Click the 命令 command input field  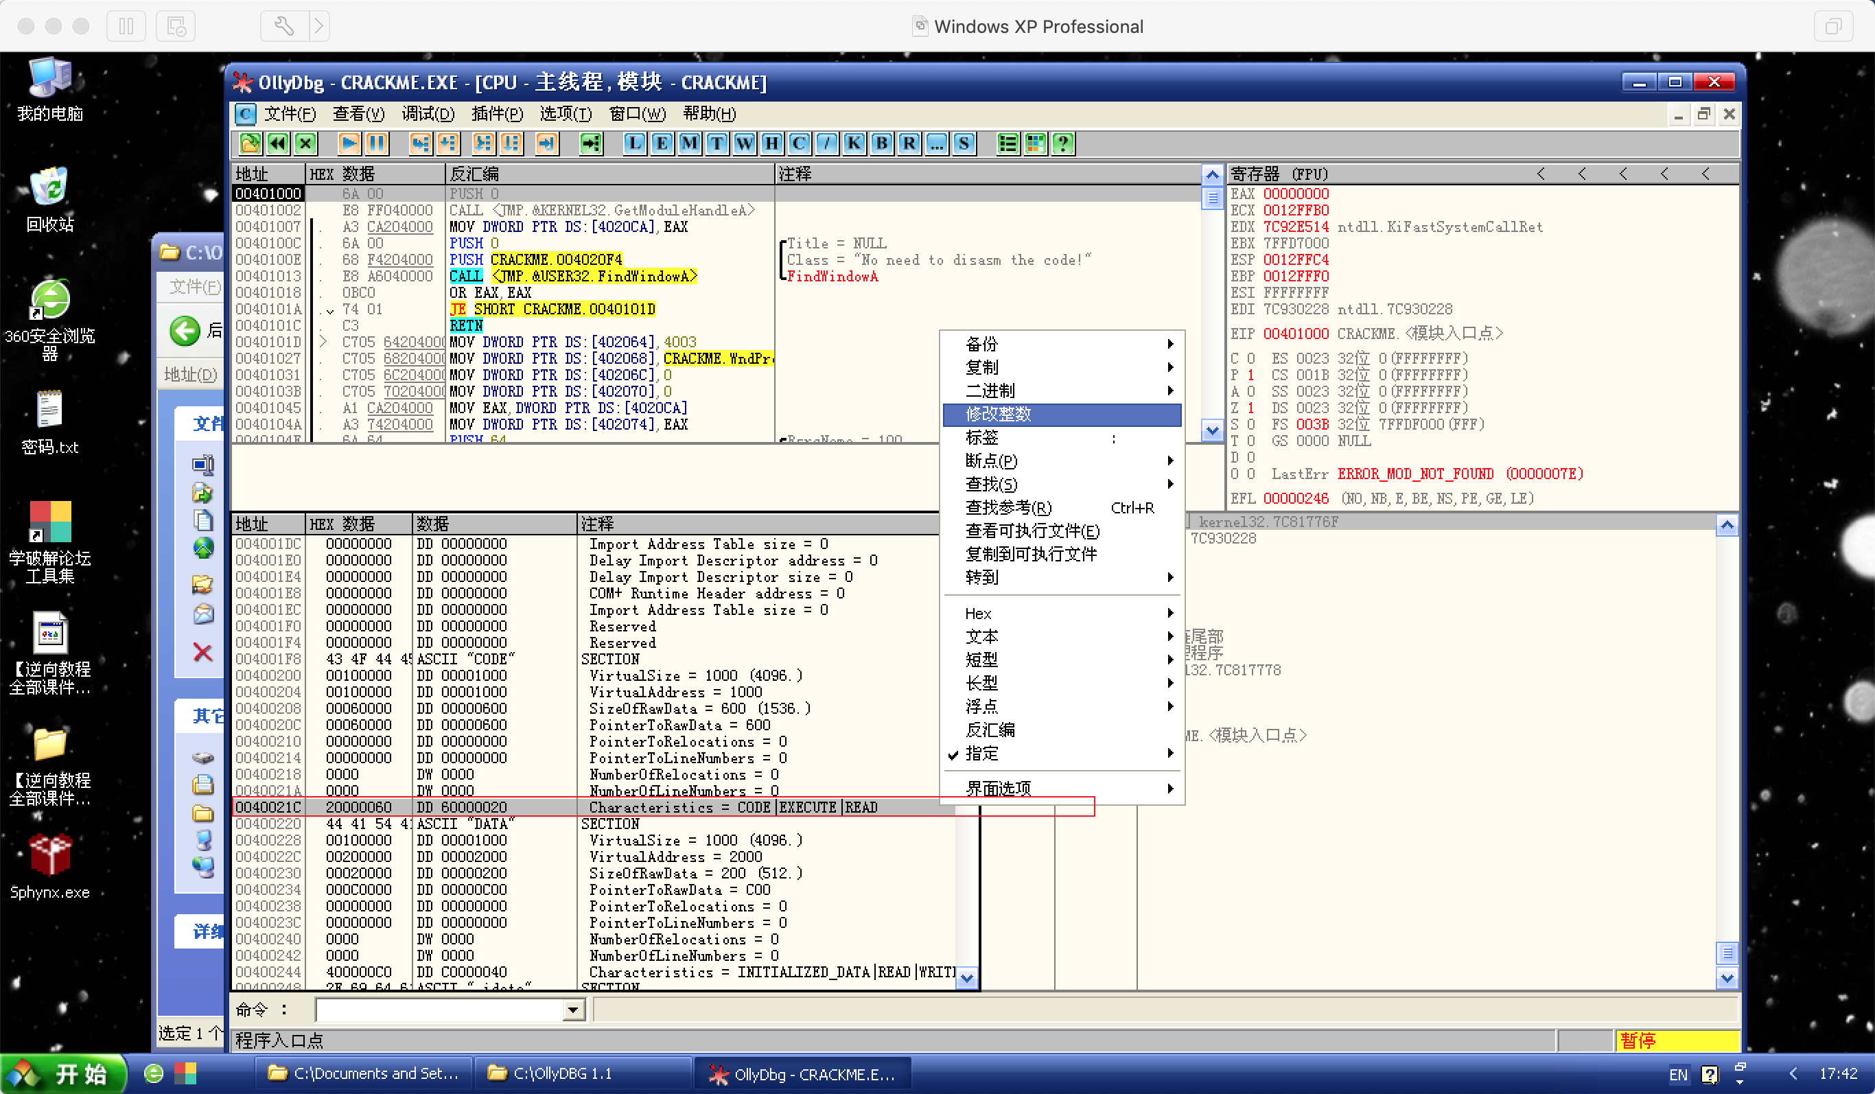point(439,1010)
